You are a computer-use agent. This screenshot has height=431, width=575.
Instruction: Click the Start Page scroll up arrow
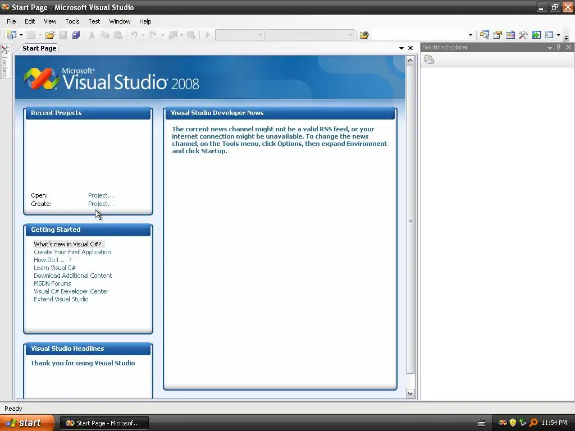pyautogui.click(x=410, y=61)
